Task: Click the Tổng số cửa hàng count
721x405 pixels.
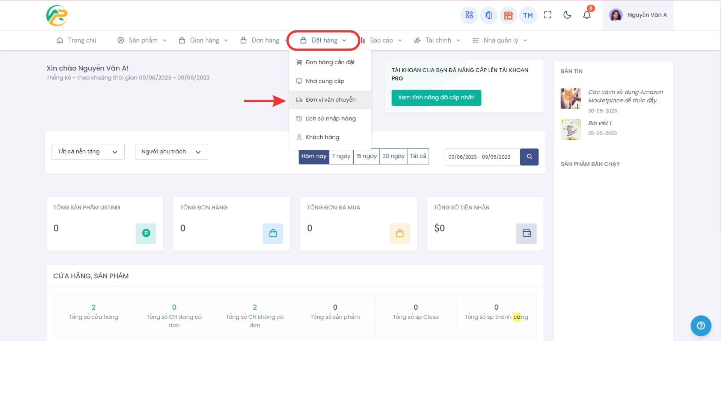Action: click(94, 307)
